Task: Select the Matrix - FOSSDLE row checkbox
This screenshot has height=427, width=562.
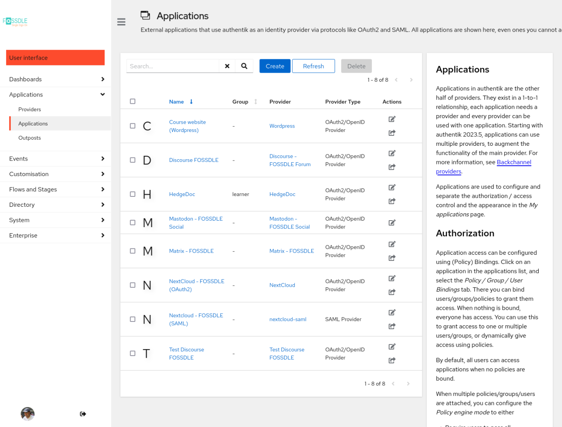Action: click(x=133, y=251)
